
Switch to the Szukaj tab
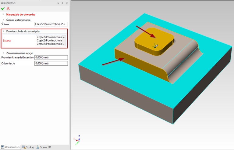tap(28, 147)
